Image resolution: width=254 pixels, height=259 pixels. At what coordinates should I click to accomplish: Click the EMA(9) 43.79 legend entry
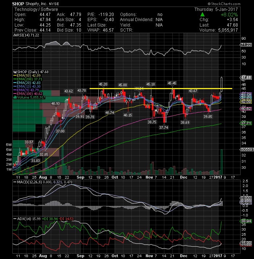(x=28, y=90)
